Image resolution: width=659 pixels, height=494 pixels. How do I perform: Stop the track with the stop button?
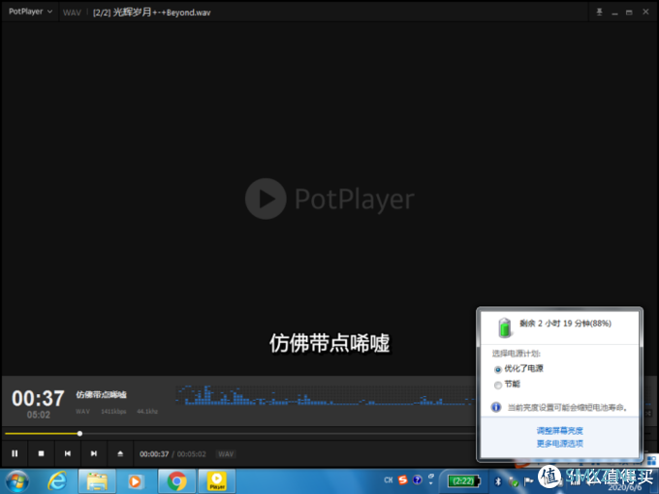click(x=41, y=453)
